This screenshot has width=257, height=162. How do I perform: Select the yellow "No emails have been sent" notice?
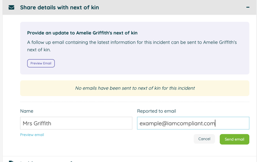tap(135, 88)
